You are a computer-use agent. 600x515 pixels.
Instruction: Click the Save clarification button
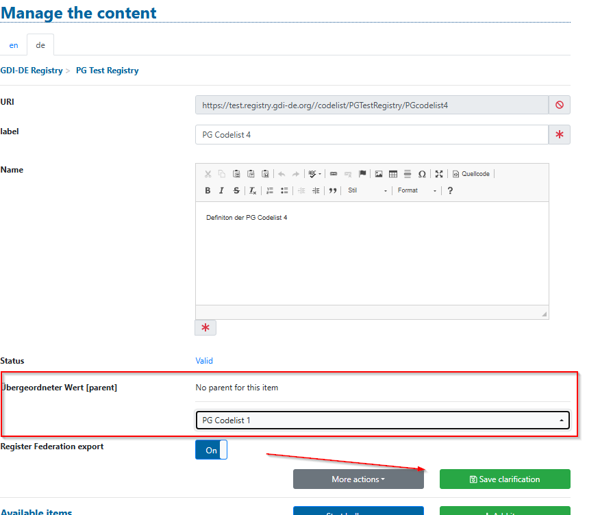coord(505,479)
